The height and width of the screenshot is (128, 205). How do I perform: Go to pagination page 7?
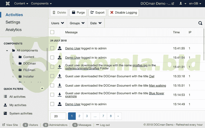coord(103,116)
